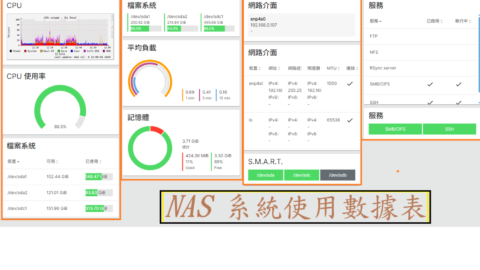Sort network table by 裝置 header

click(x=255, y=68)
